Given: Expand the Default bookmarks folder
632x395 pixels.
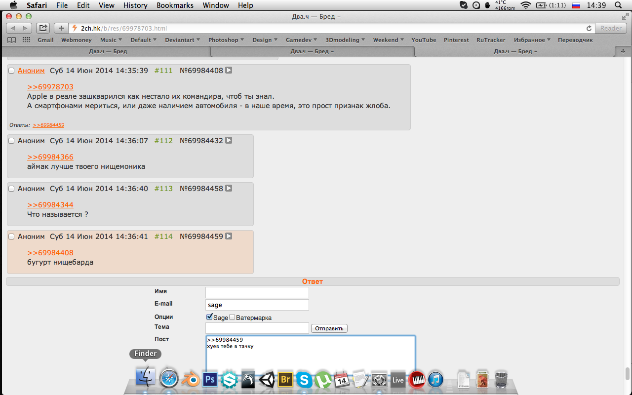Looking at the screenshot, I should [143, 40].
